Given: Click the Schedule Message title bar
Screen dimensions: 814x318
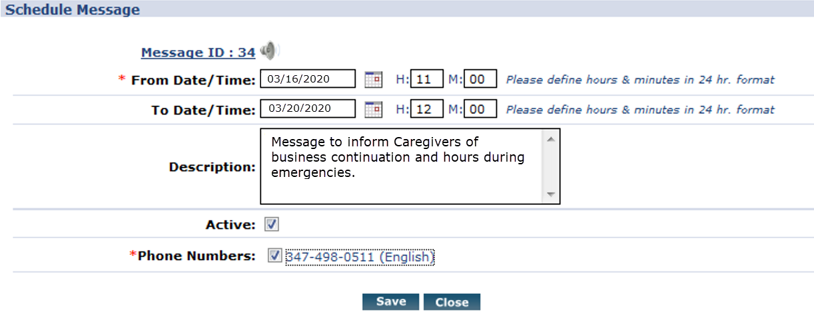Looking at the screenshot, I should click(x=406, y=9).
